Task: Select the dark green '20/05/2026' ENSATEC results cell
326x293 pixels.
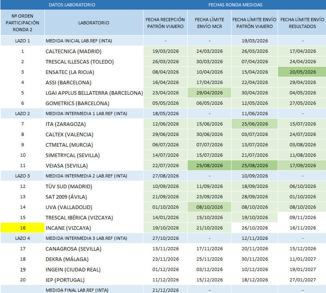Action: (x=302, y=72)
